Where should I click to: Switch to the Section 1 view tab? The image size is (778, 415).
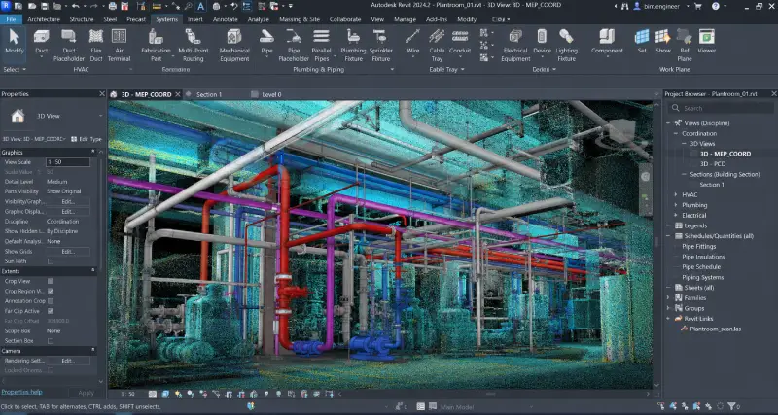pos(209,94)
